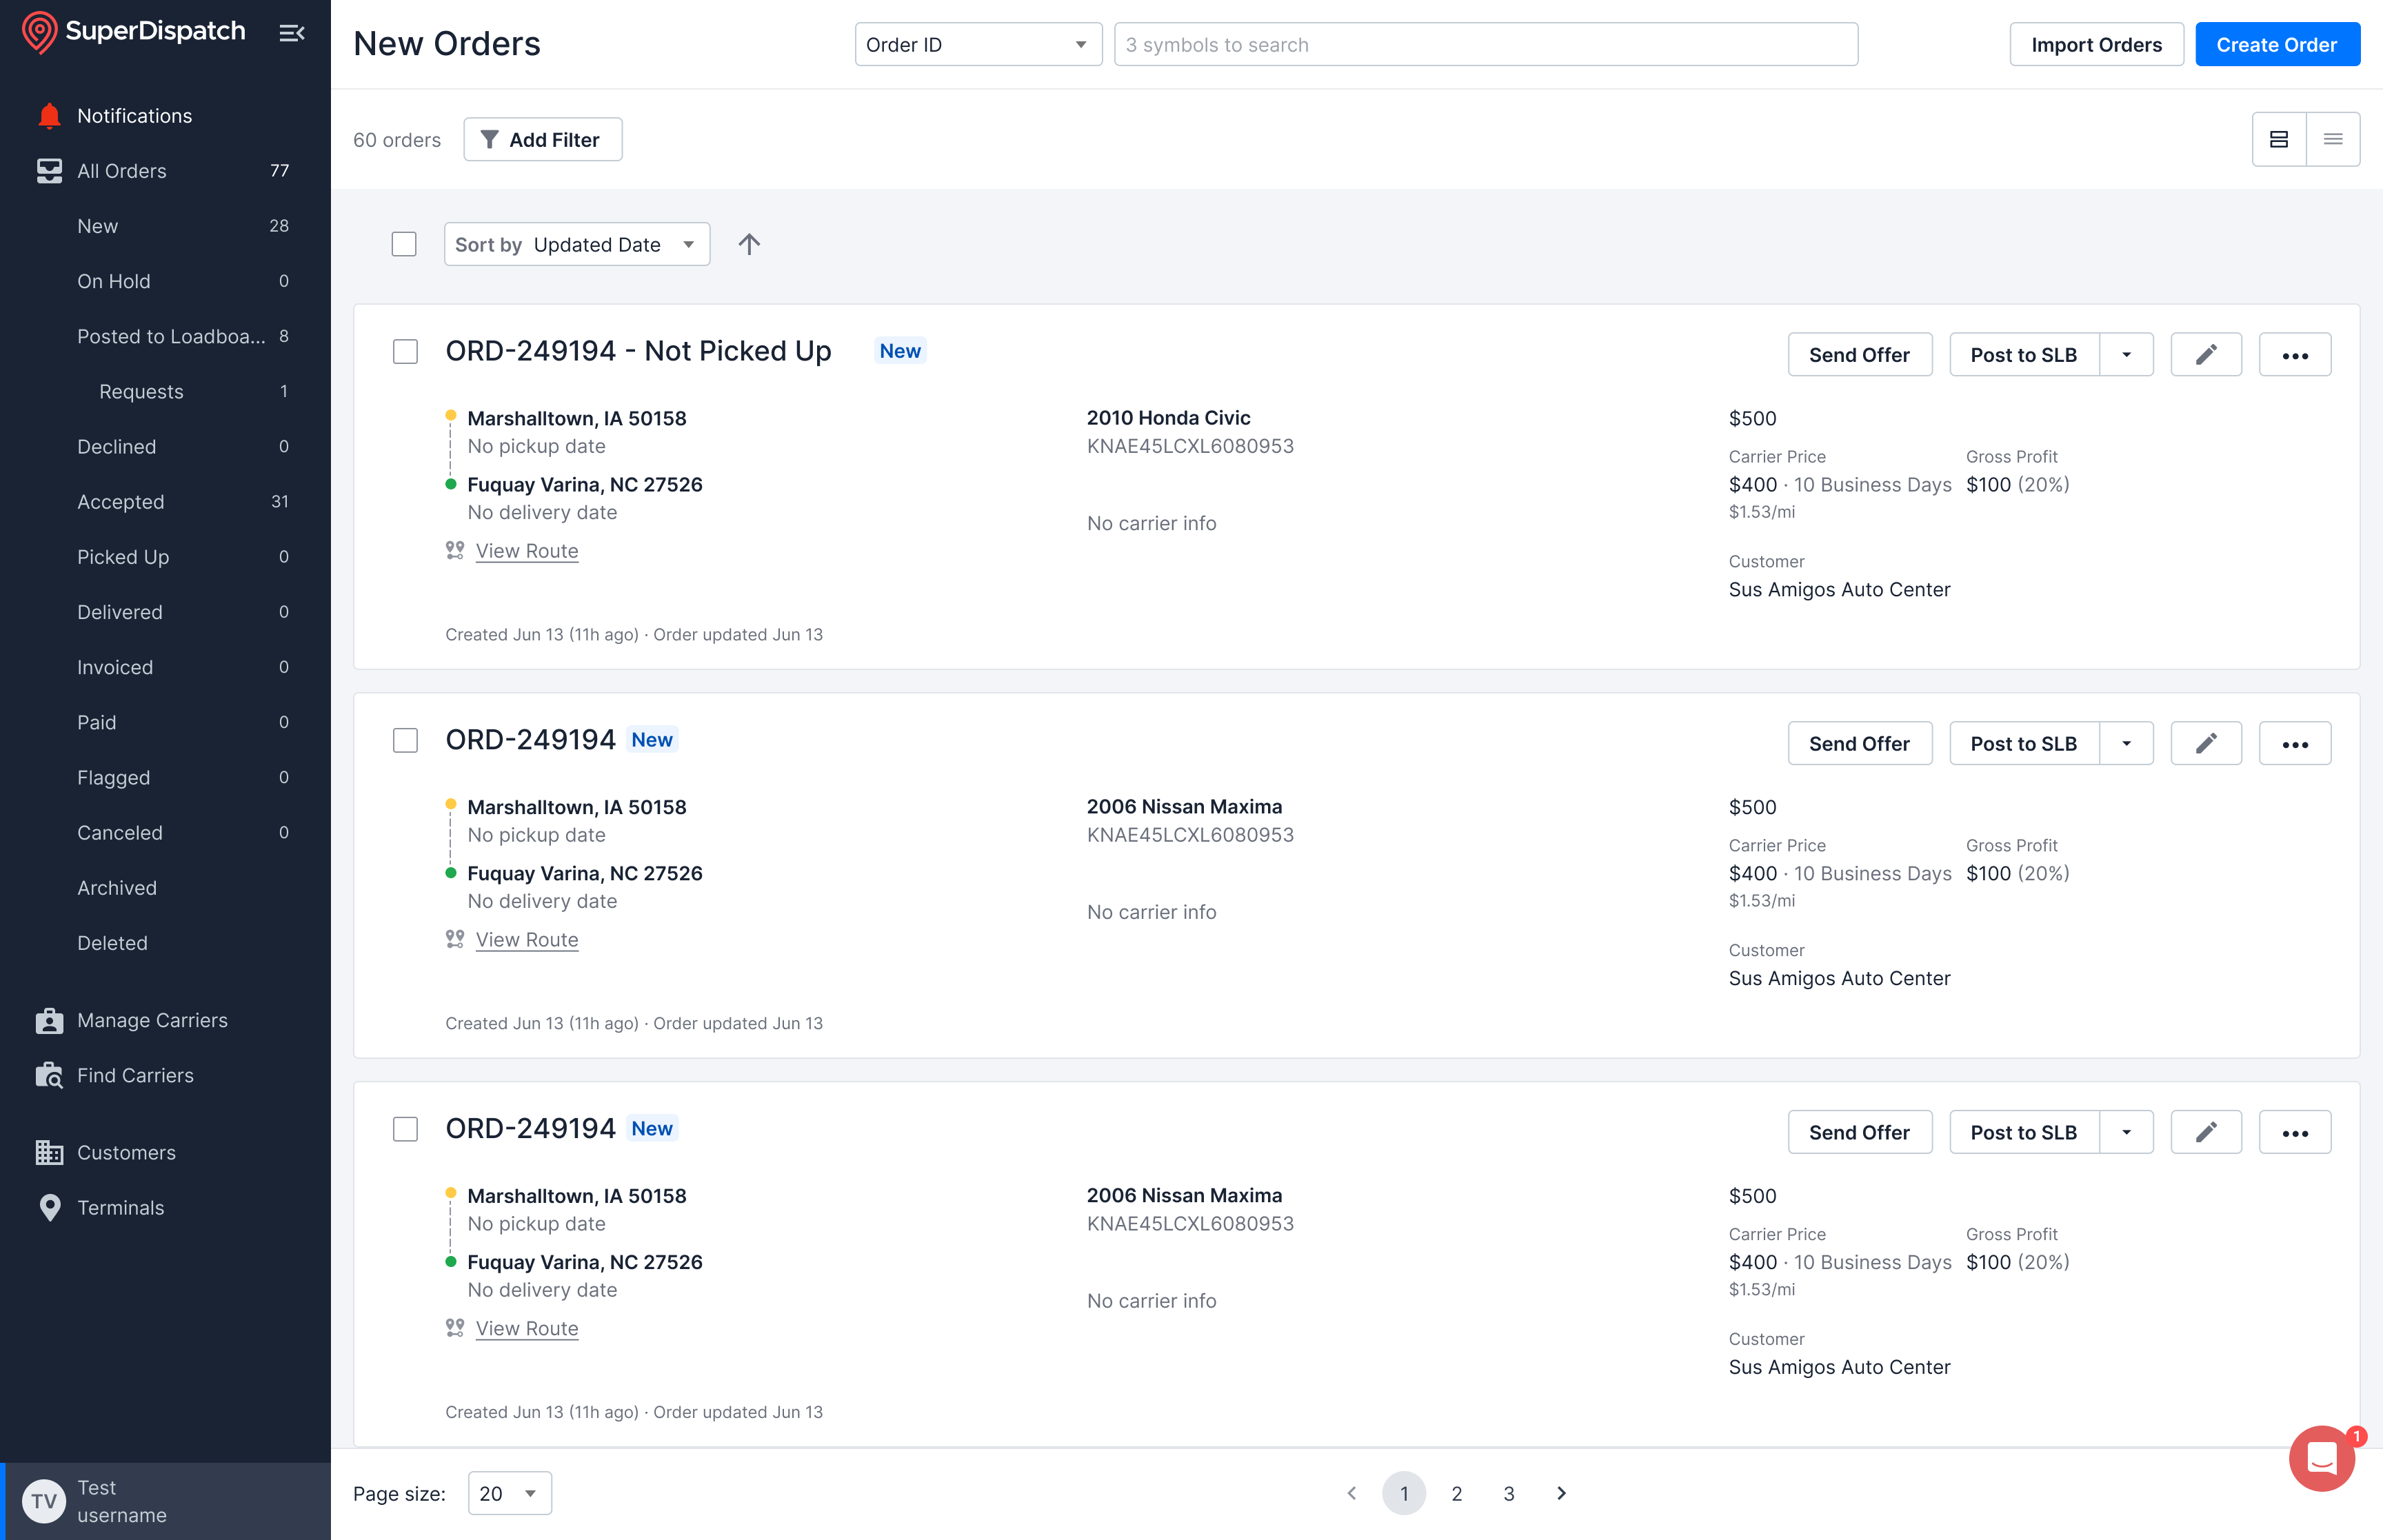Click the Manage Carriers badge icon
The height and width of the screenshot is (1540, 2383).
pos(49,1020)
